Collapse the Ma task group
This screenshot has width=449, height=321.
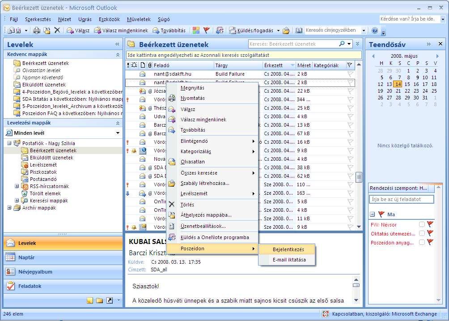372,214
